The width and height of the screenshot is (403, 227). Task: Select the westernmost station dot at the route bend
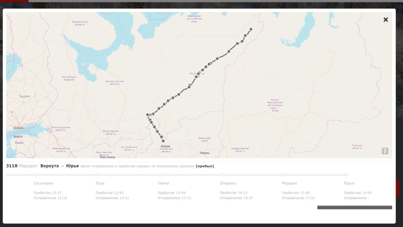tap(147, 115)
